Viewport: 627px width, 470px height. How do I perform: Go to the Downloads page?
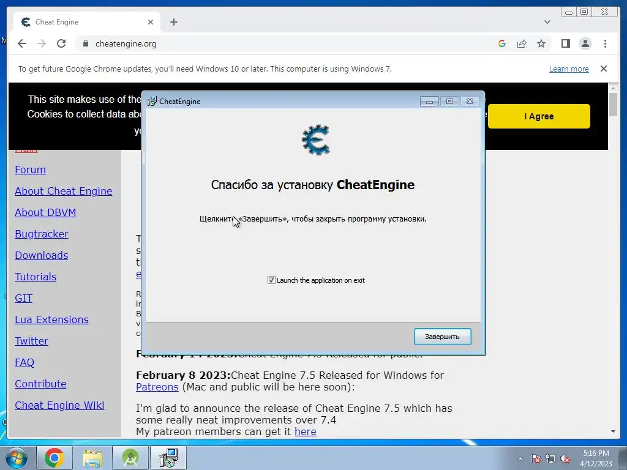[x=41, y=255]
